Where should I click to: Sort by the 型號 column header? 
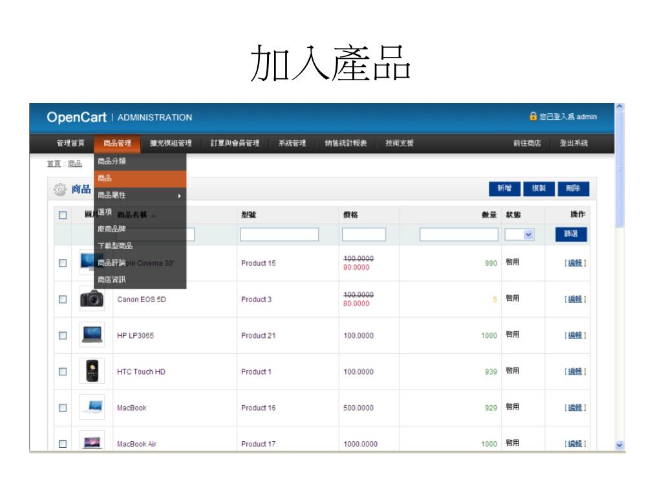(x=249, y=215)
